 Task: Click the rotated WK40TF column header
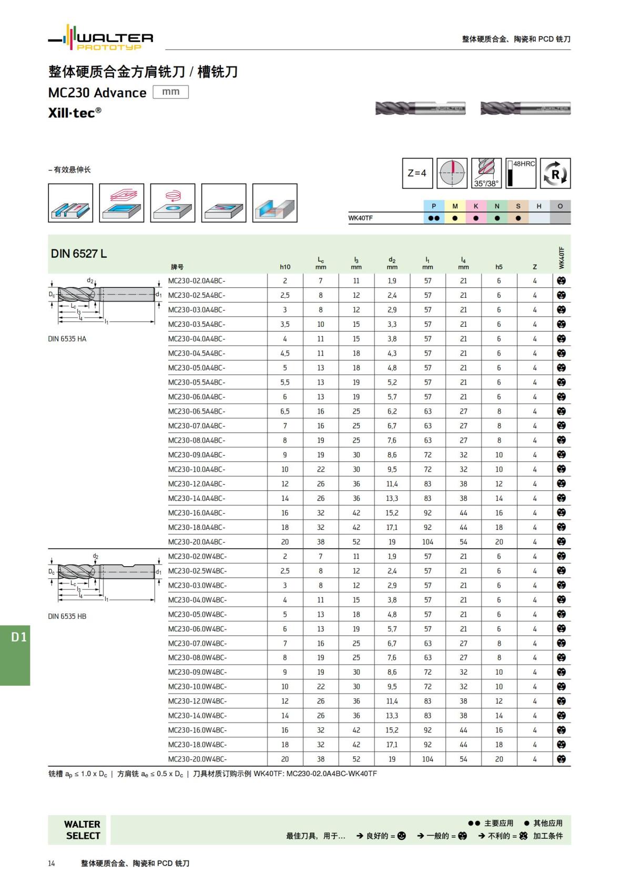(x=561, y=258)
